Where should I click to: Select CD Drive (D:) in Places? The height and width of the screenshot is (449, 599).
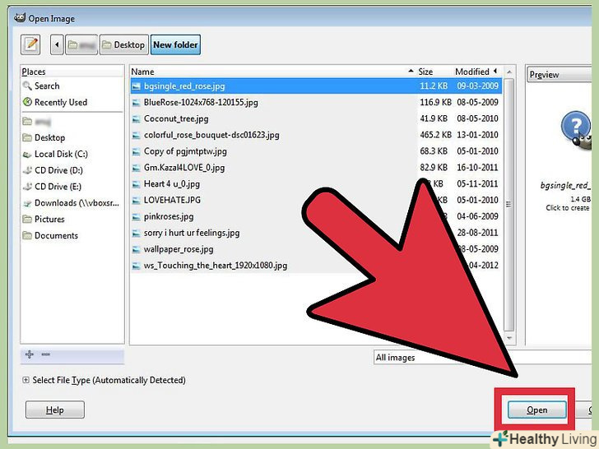pos(58,170)
